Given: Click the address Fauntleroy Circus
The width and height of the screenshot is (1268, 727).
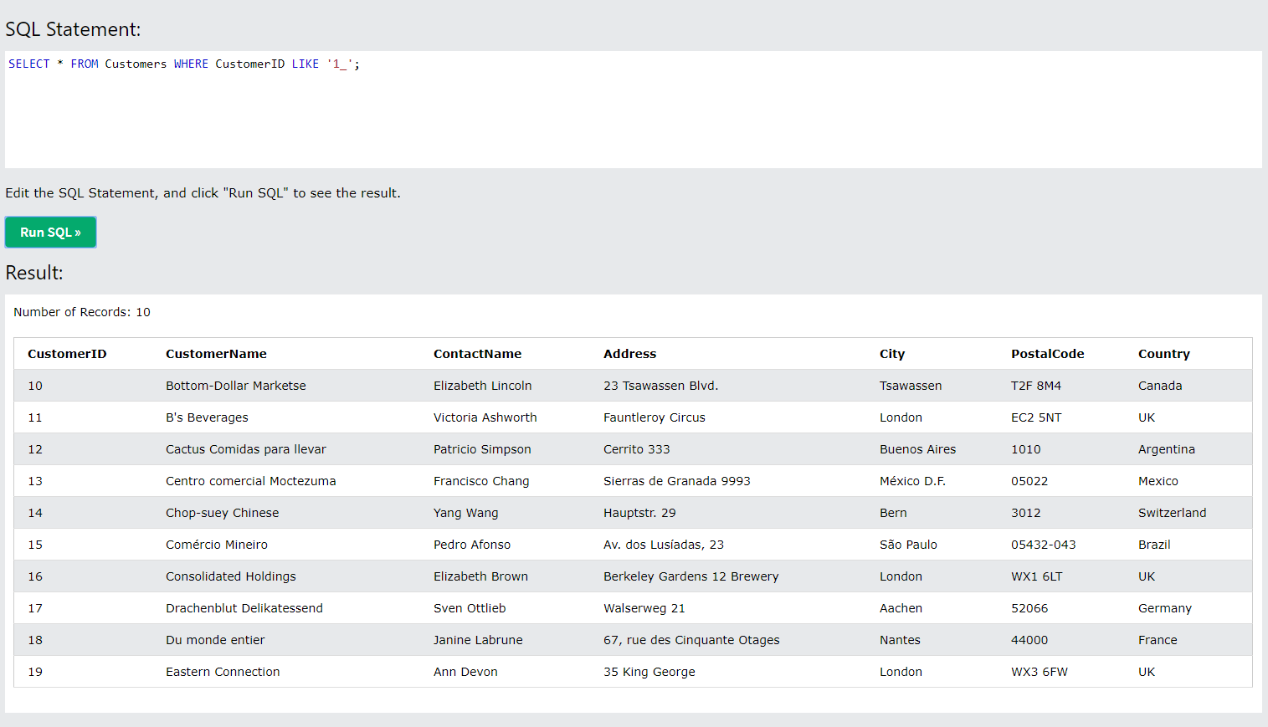Looking at the screenshot, I should tap(655, 417).
